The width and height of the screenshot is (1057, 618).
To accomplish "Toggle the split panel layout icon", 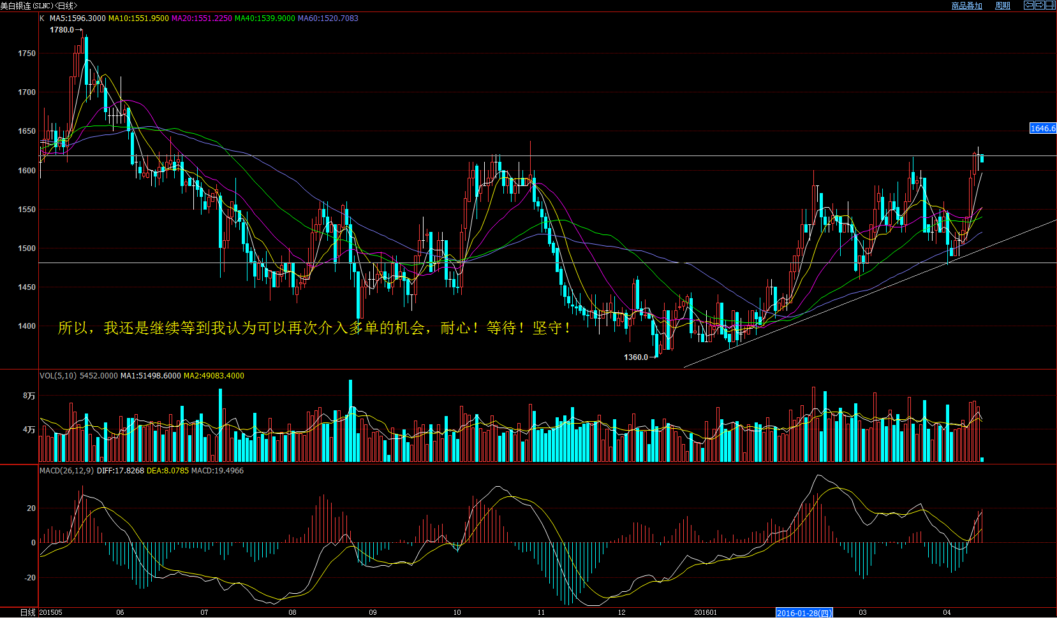I will (x=1051, y=5).
